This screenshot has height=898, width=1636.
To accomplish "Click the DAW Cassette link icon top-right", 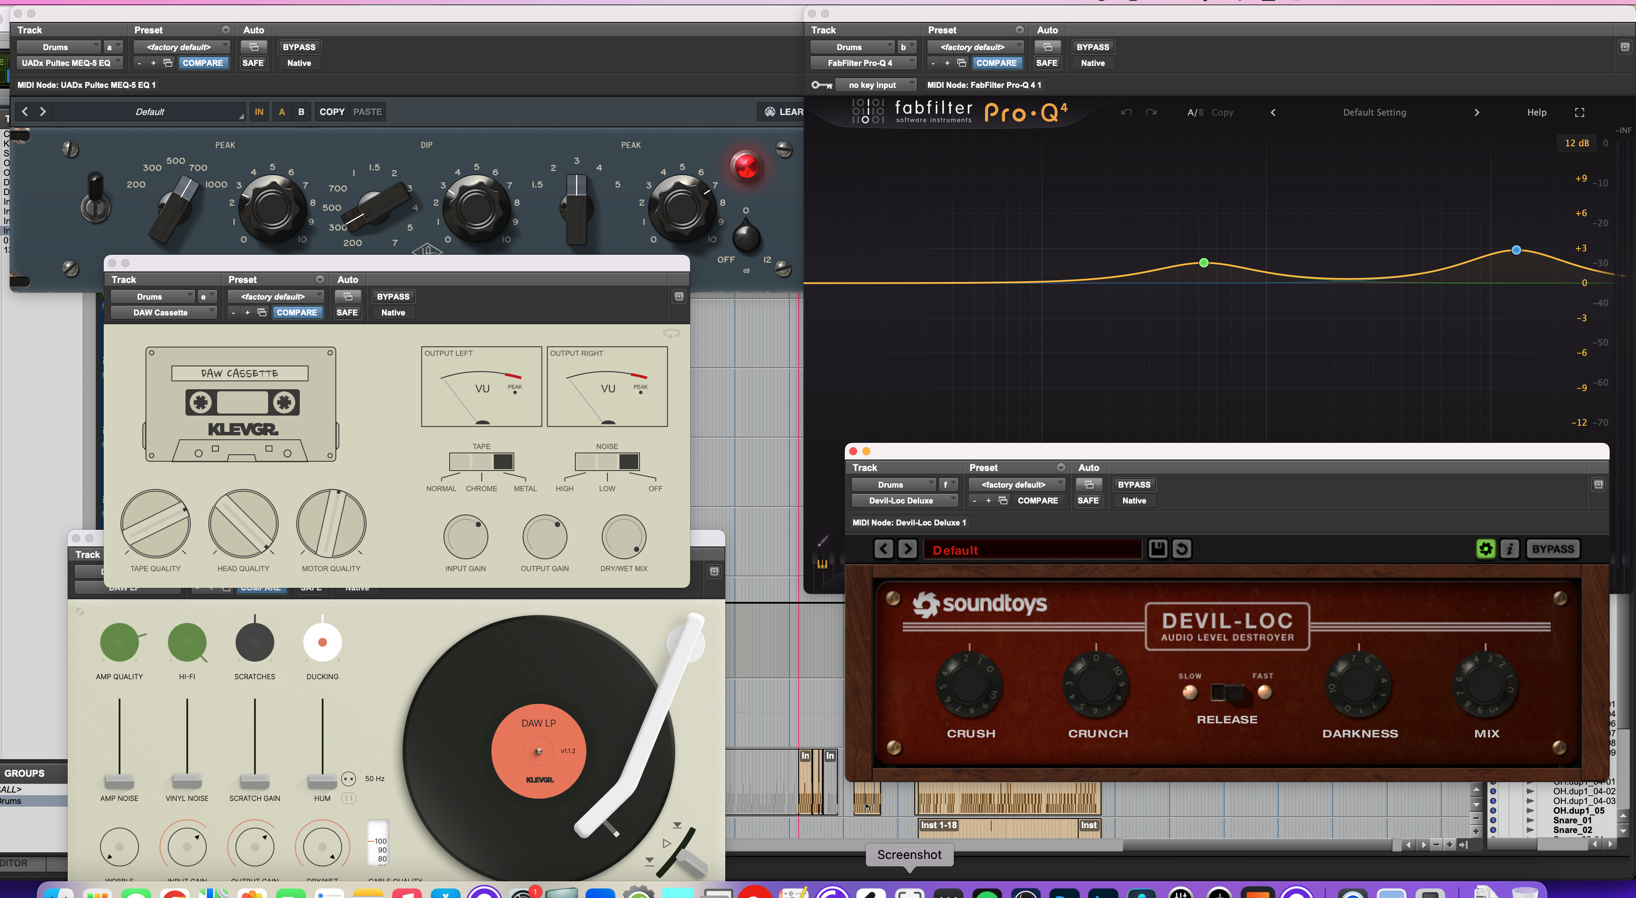I will (671, 333).
